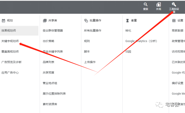Open Google Analytics（分析）link
The width and height of the screenshot is (185, 113).
(141, 41)
